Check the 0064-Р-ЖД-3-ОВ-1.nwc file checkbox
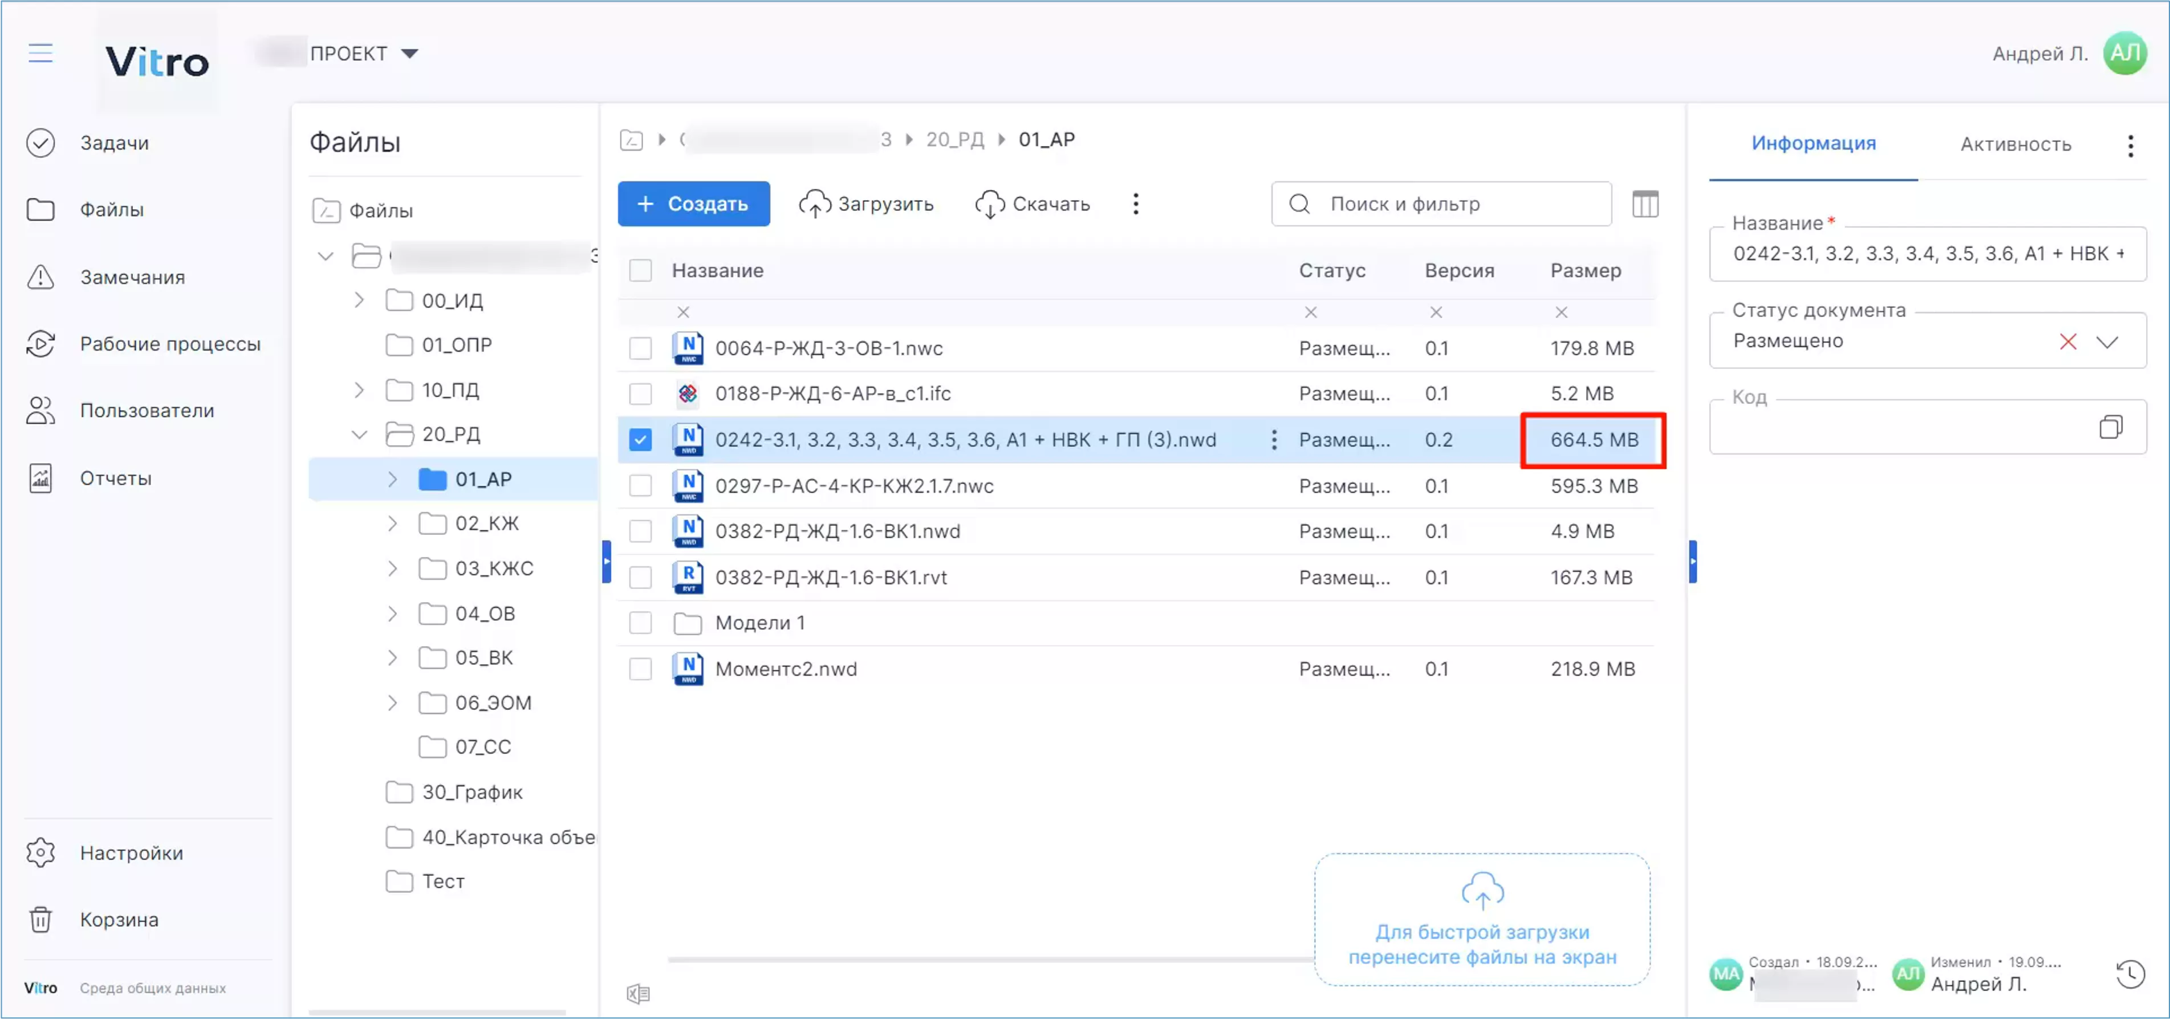Screen dimensions: 2170x1019 tap(640, 348)
